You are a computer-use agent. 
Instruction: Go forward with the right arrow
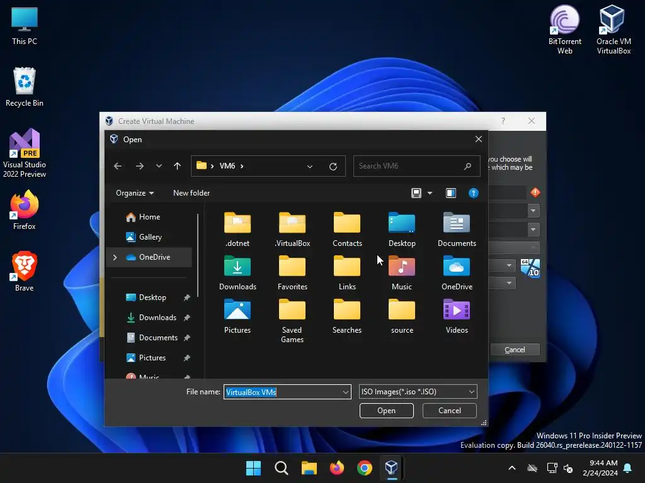pyautogui.click(x=140, y=166)
